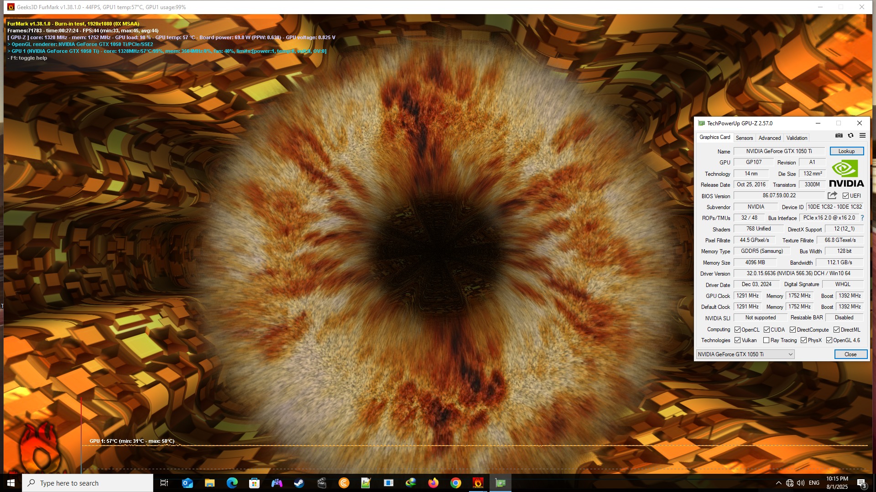Launch Firefox from the taskbar
Viewport: 876px width, 492px height.
tap(433, 483)
